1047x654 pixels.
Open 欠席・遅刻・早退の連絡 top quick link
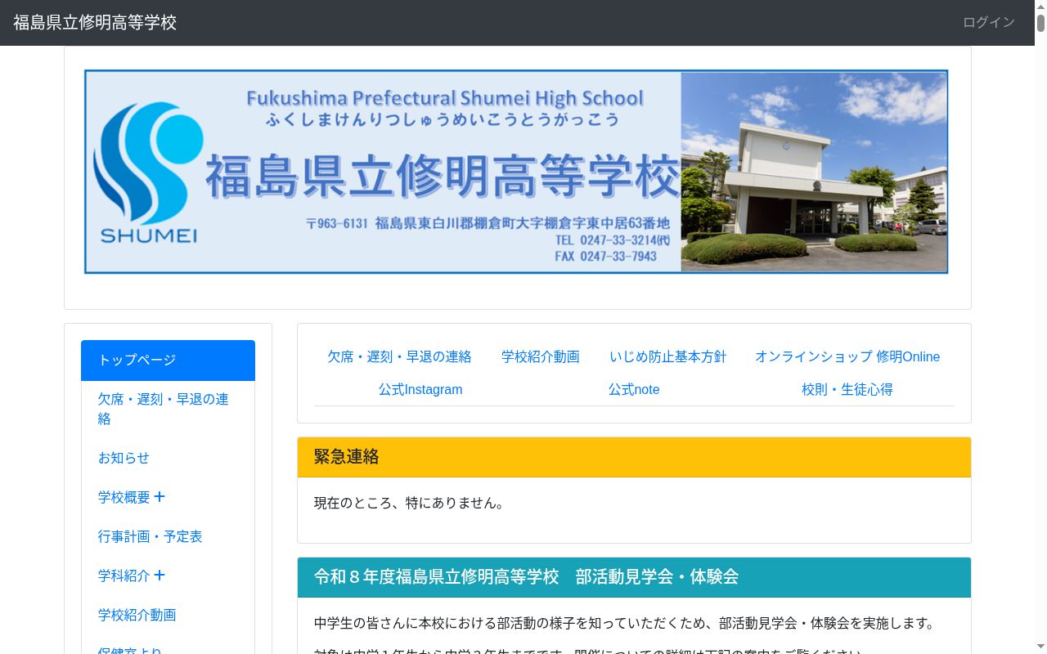coord(399,356)
